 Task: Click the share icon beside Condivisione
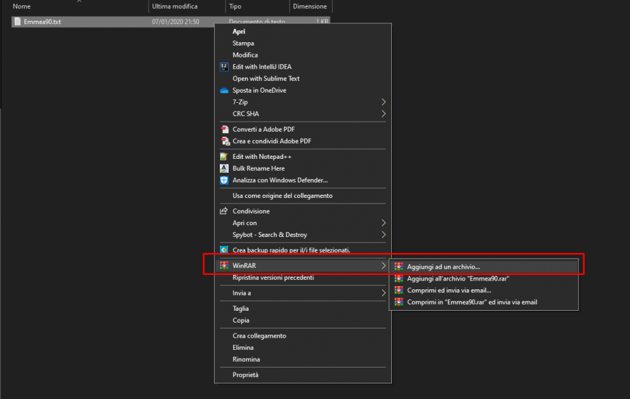[x=224, y=211]
